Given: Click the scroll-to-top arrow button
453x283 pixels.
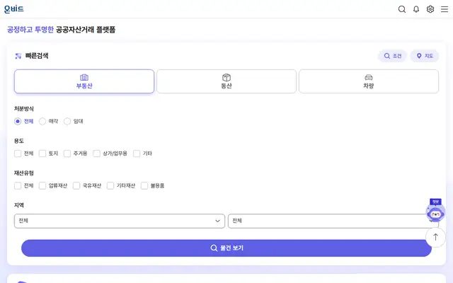Looking at the screenshot, I should coord(435,238).
